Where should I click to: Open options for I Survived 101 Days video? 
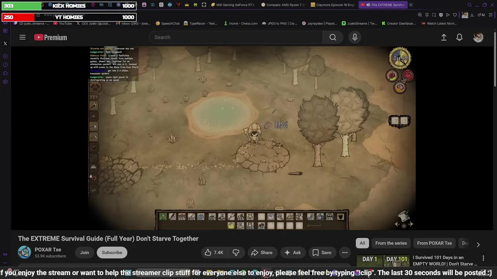coord(483,258)
